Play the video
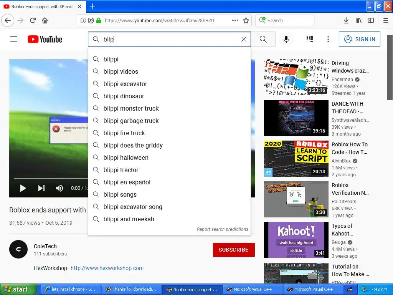 pos(23,188)
